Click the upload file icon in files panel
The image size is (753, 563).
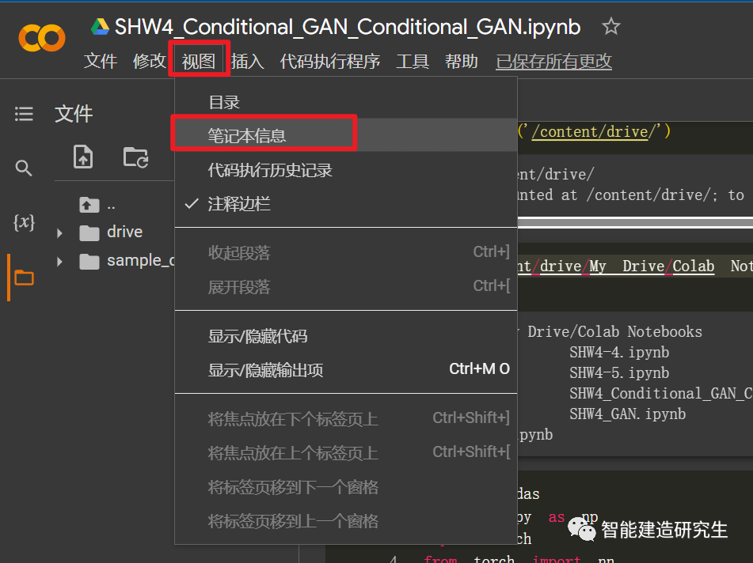pos(82,158)
